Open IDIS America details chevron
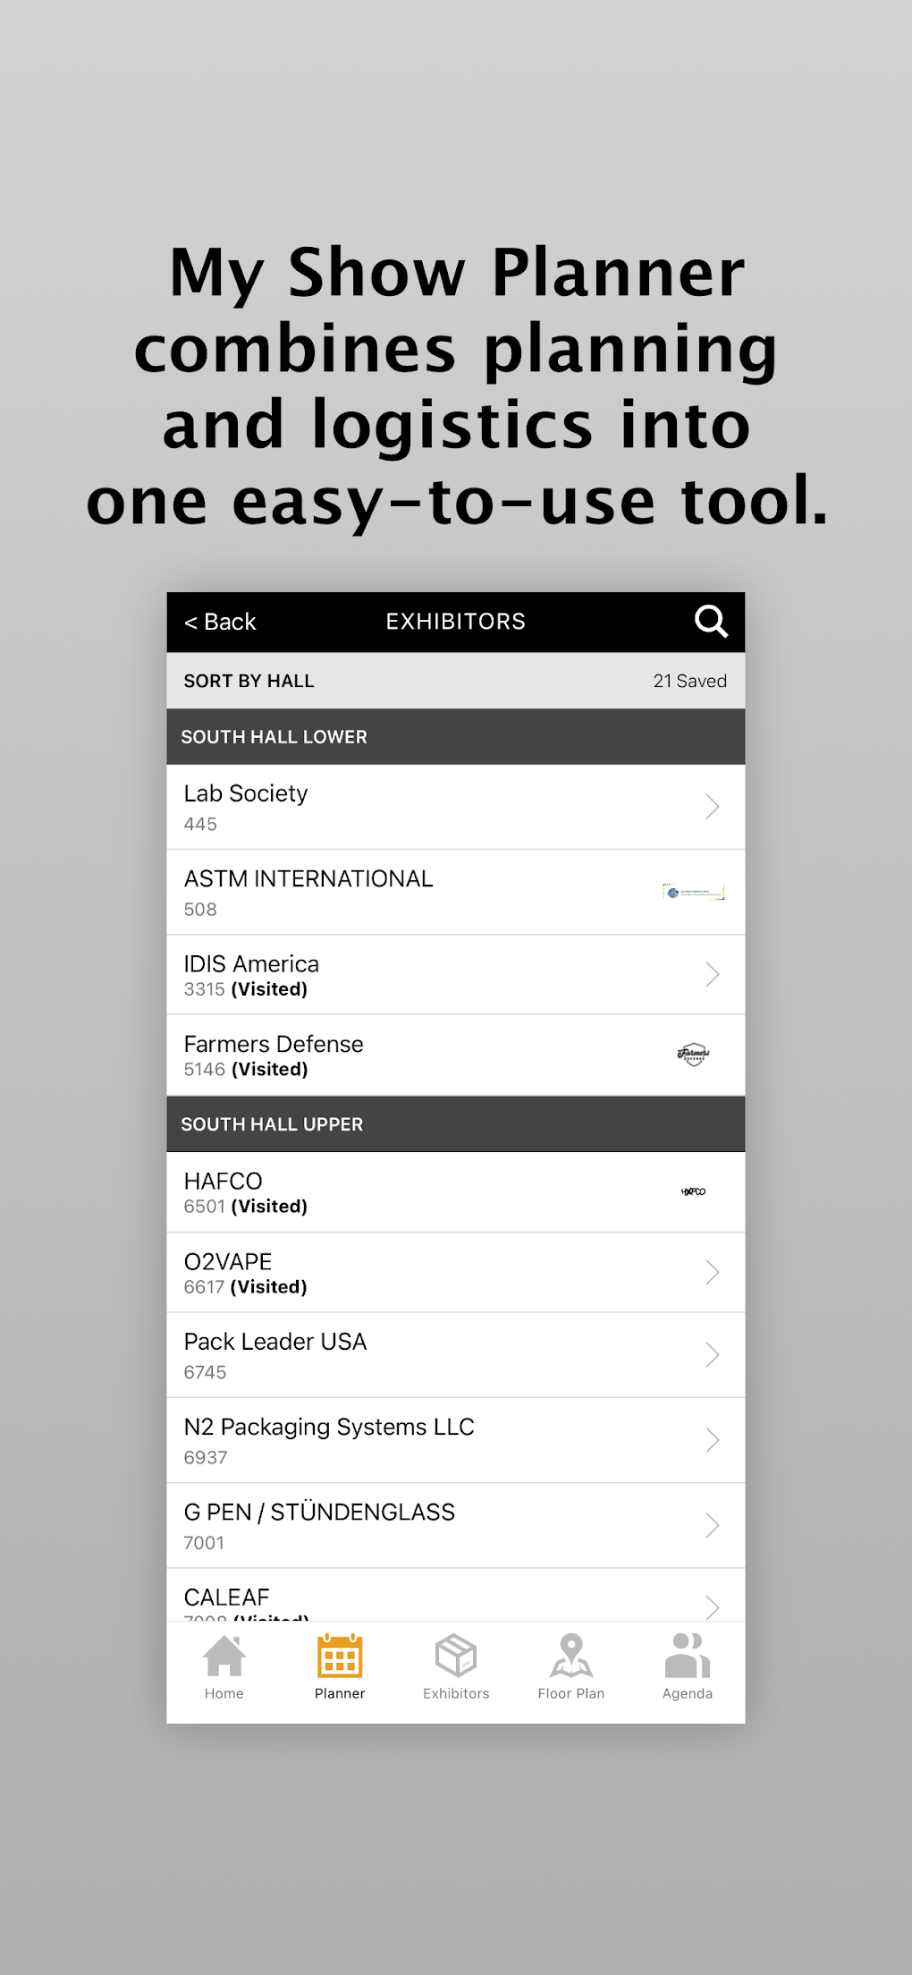Screen dimensions: 912x1975 712,974
